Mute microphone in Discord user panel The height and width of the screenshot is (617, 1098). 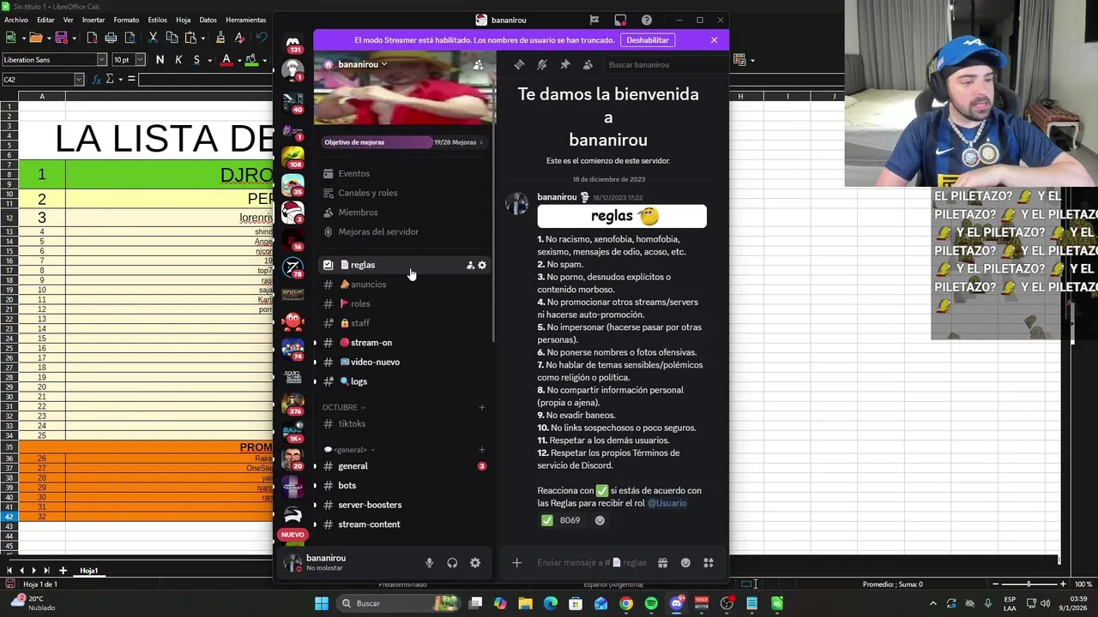tap(429, 563)
